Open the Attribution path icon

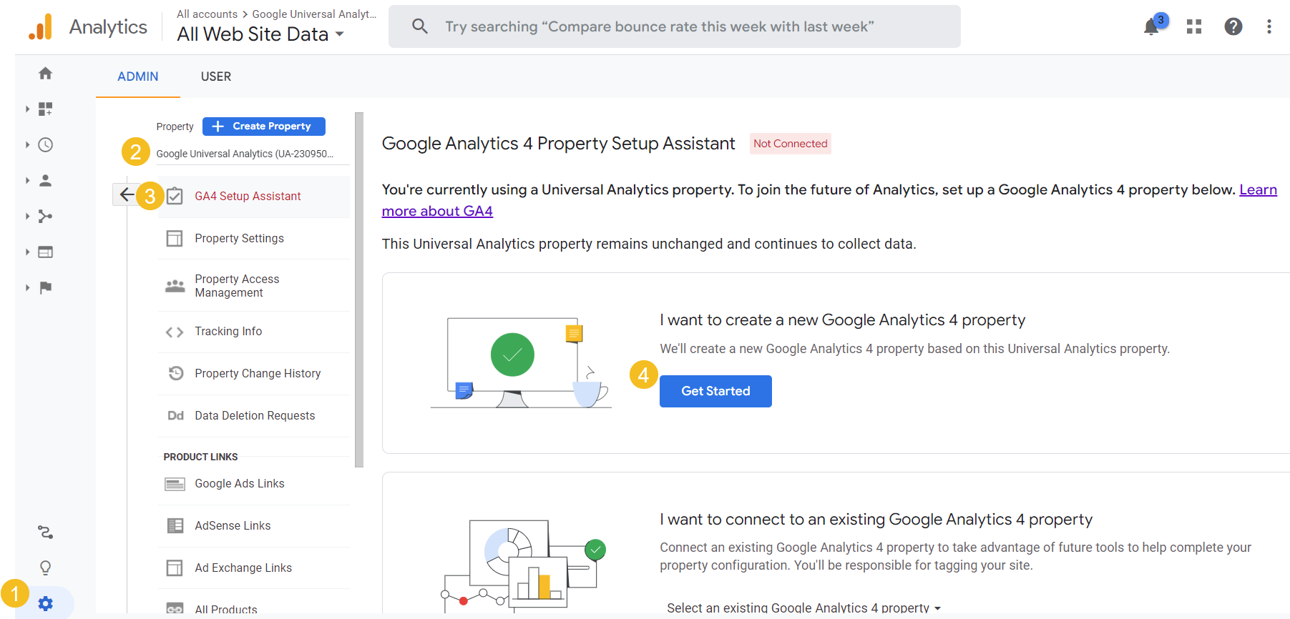tap(45, 533)
